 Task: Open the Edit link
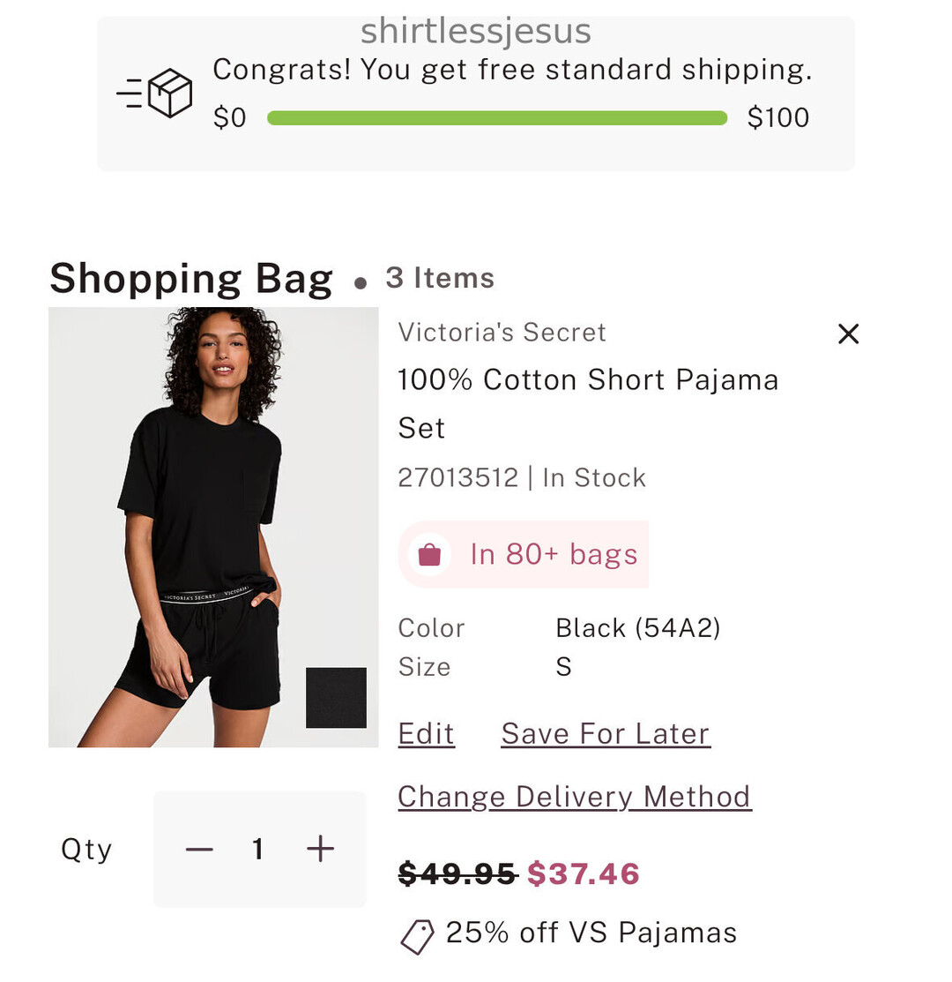(x=426, y=733)
